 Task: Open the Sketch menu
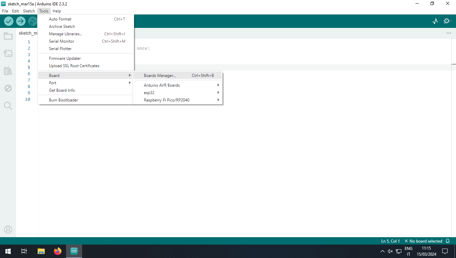[29, 11]
